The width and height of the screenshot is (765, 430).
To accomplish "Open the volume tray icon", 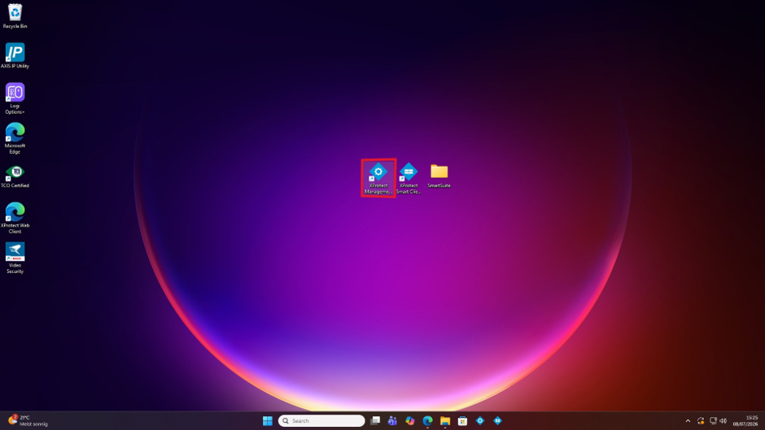I will 723,421.
